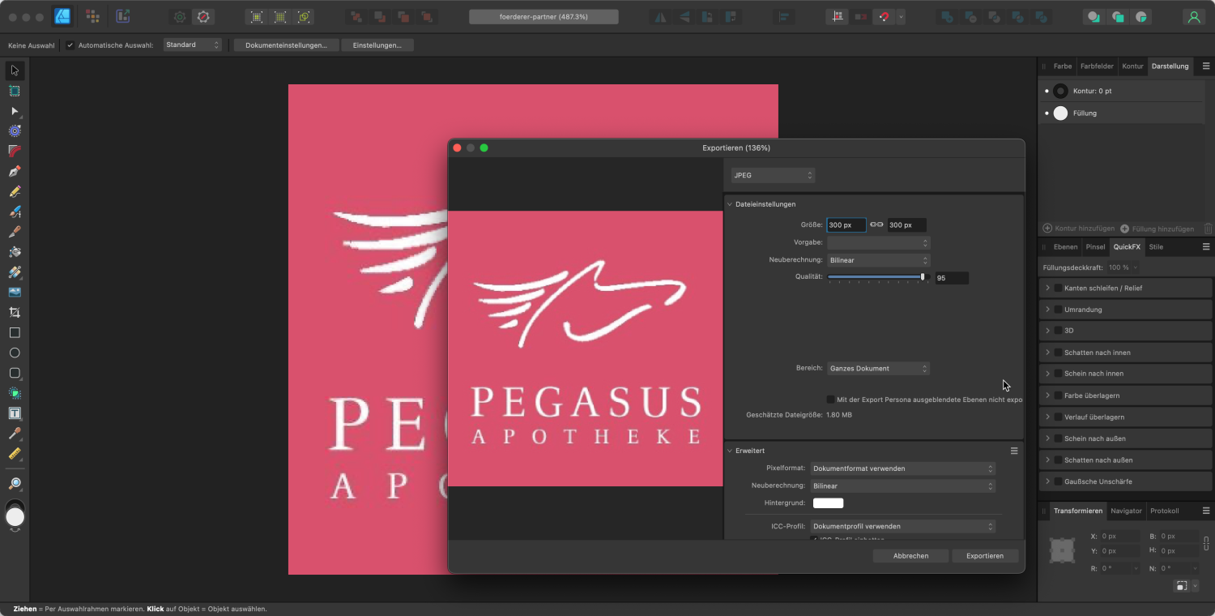Click Füllung hinzufügen

1159,229
